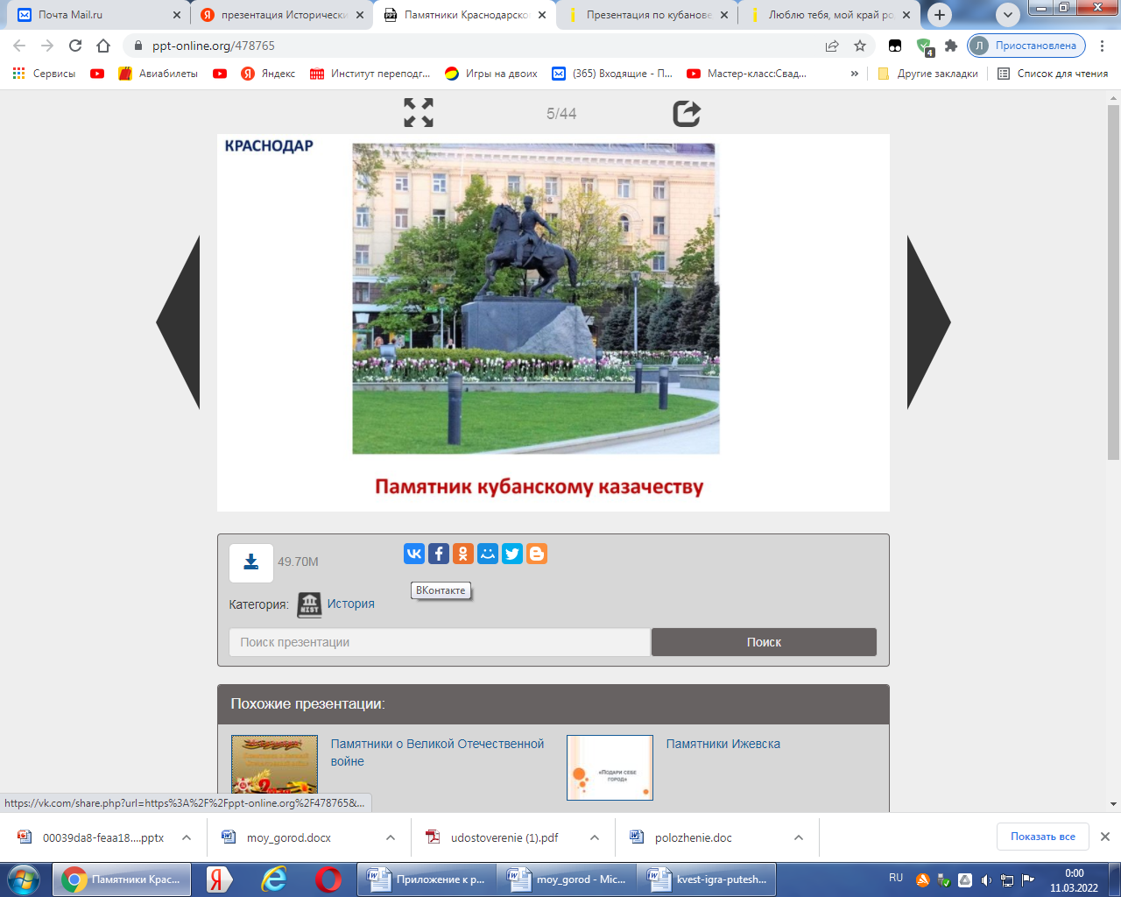Enter fullscreen mode for the presentation
1121x897 pixels.
[x=418, y=113]
